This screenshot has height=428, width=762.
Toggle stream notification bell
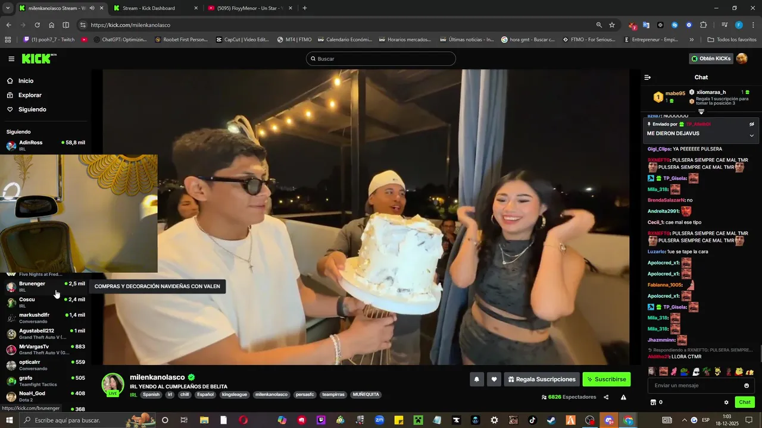pos(476,379)
